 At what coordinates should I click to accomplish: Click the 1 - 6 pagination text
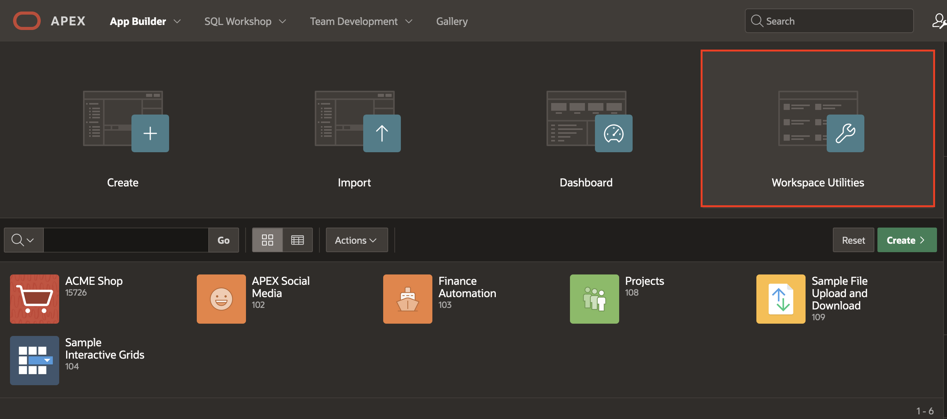[x=925, y=411]
